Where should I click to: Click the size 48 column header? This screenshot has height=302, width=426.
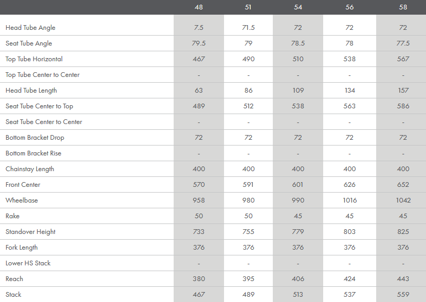198,7
